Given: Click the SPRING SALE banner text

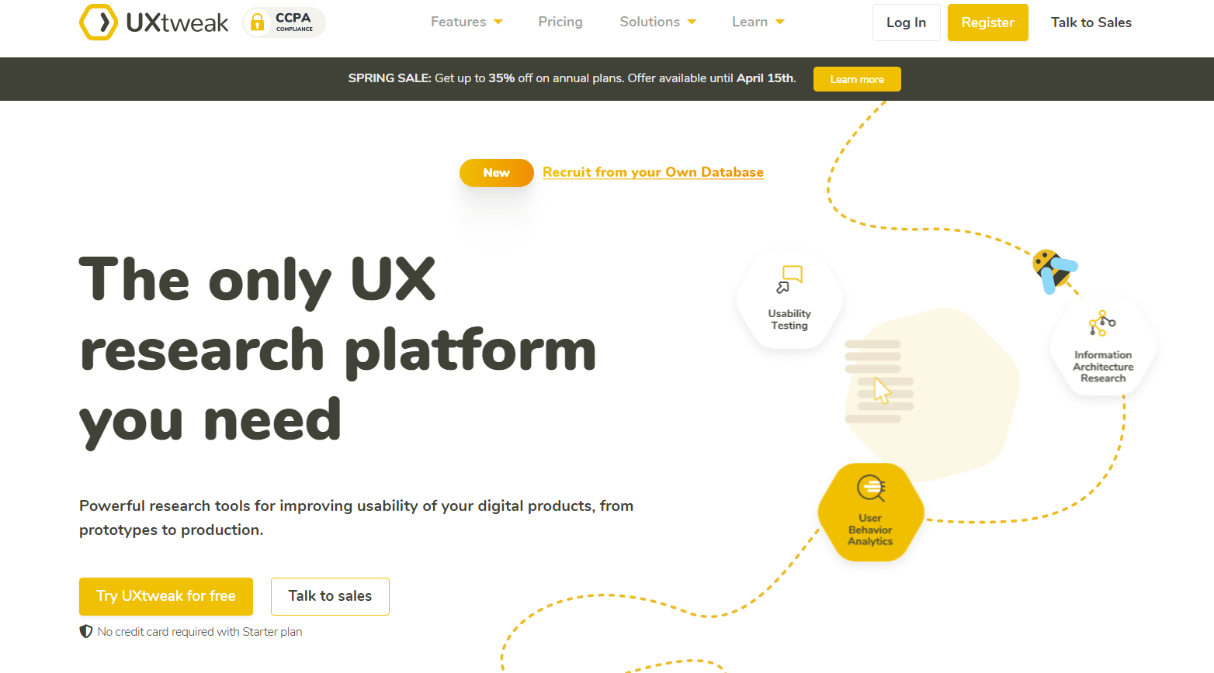Looking at the screenshot, I should pos(572,78).
